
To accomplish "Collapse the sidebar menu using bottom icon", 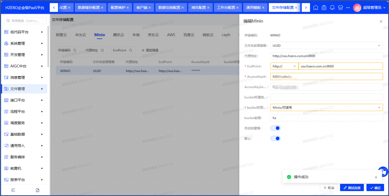I will pyautogui.click(x=13, y=190).
